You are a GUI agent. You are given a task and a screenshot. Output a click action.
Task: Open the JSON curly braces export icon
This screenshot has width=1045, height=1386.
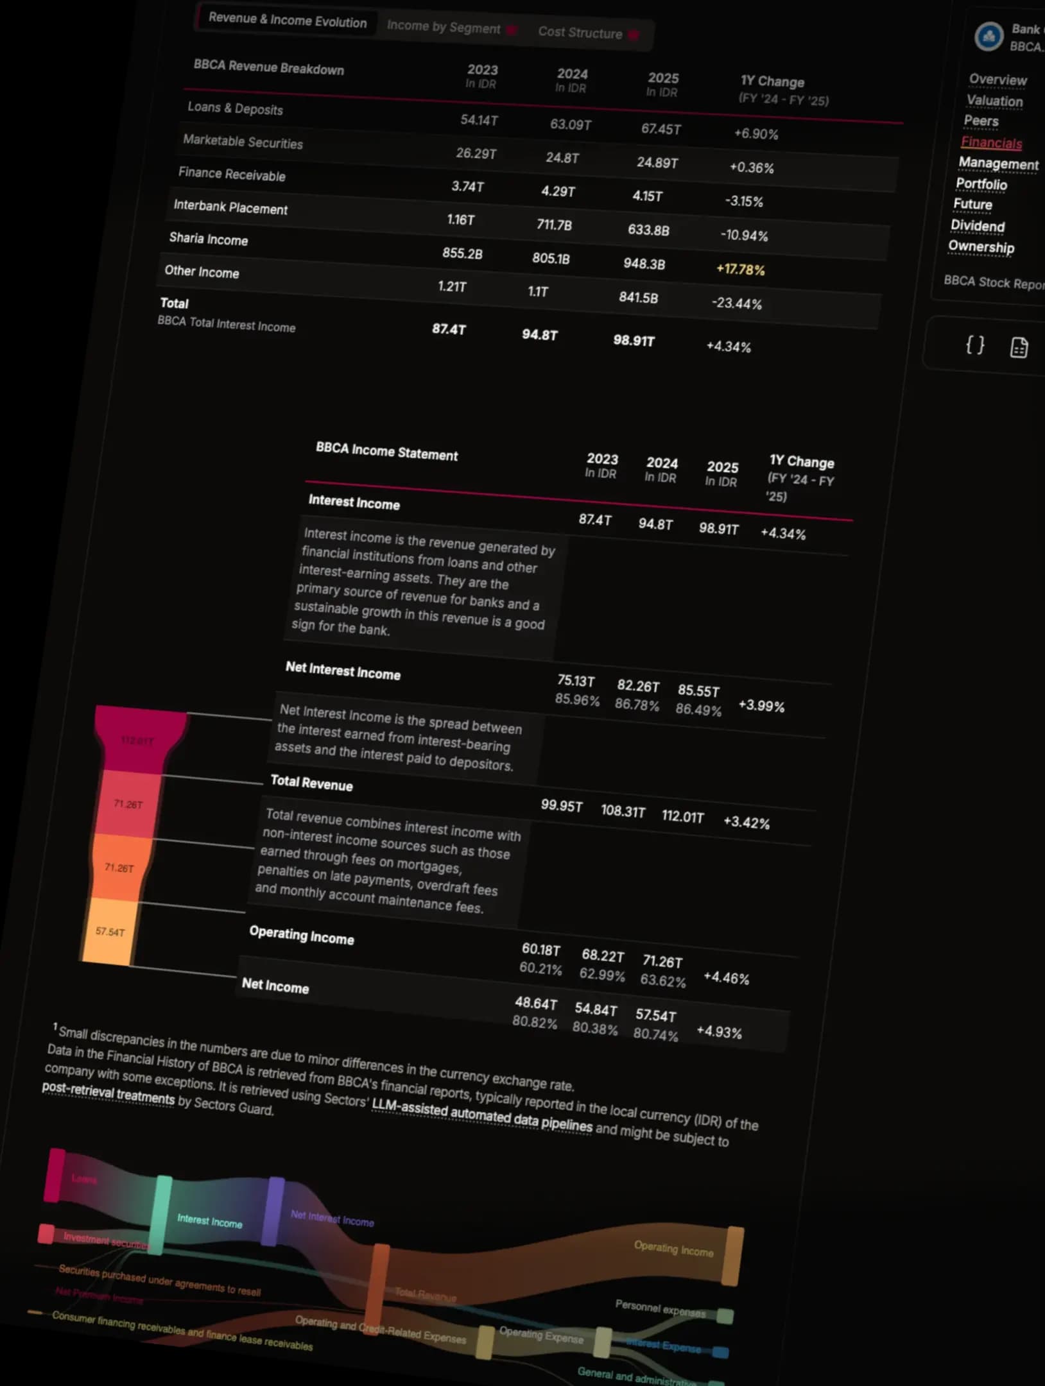tap(975, 345)
